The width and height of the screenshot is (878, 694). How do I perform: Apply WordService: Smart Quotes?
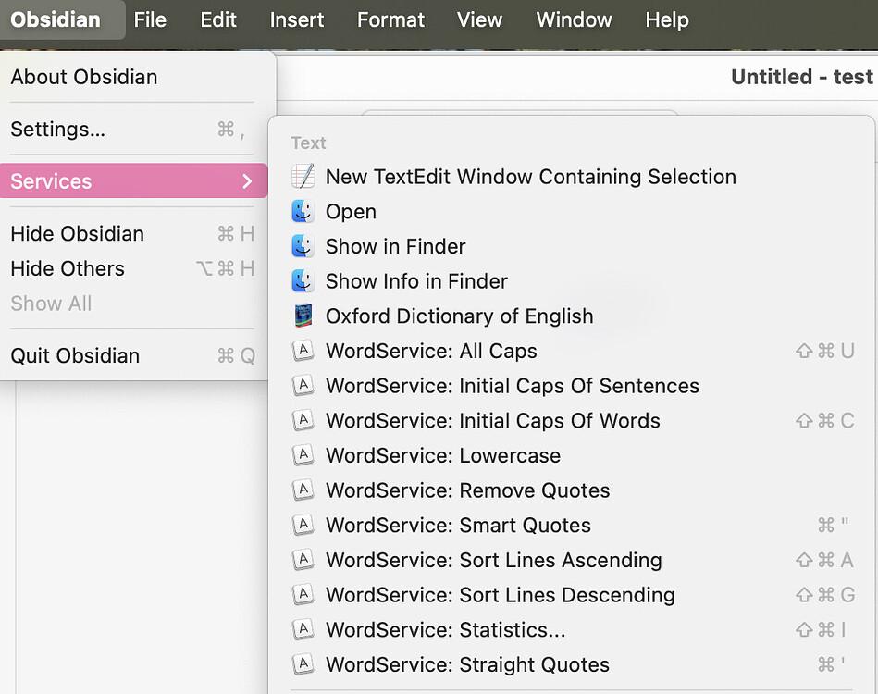tap(458, 526)
